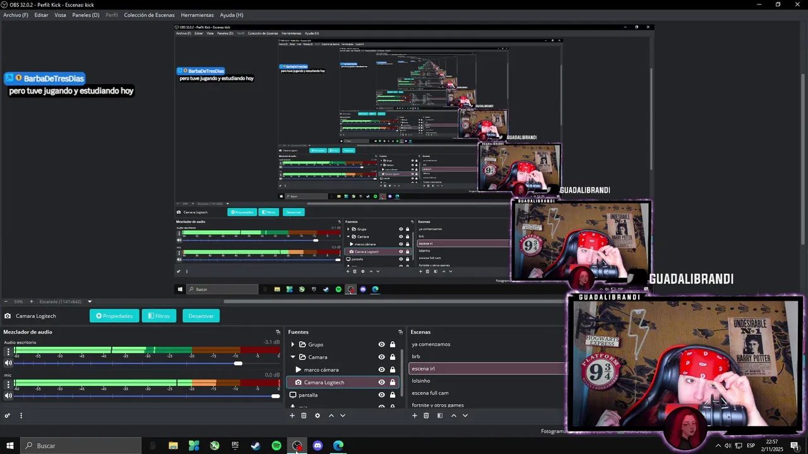This screenshot has height=454, width=808.
Task: Open Microsoft Edge from the taskbar
Action: tap(338, 446)
